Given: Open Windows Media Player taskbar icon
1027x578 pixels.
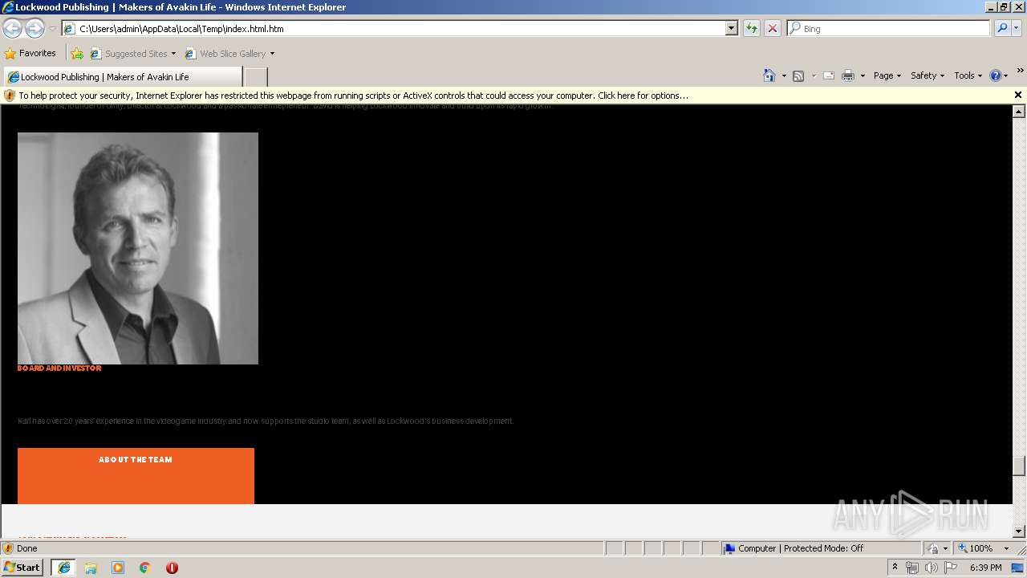Looking at the screenshot, I should pyautogui.click(x=118, y=568).
